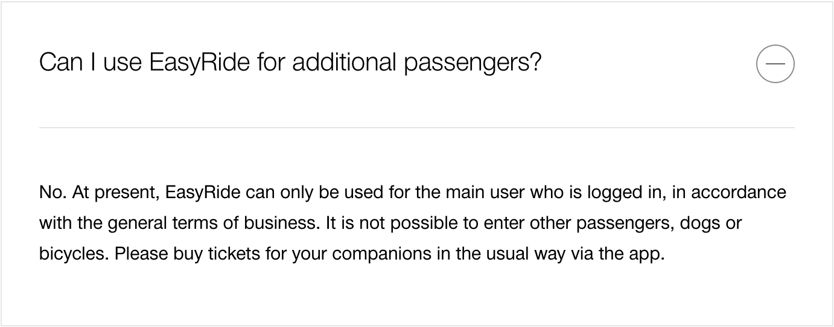Click the word "No." starting the answer
The image size is (834, 327).
(52, 193)
